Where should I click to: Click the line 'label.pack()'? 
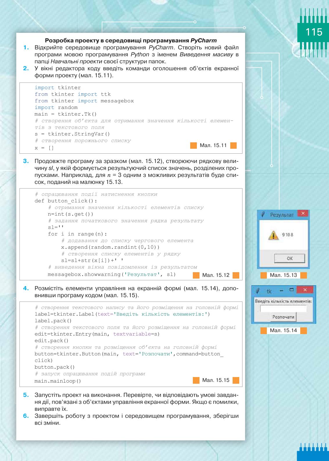tap(53, 321)
